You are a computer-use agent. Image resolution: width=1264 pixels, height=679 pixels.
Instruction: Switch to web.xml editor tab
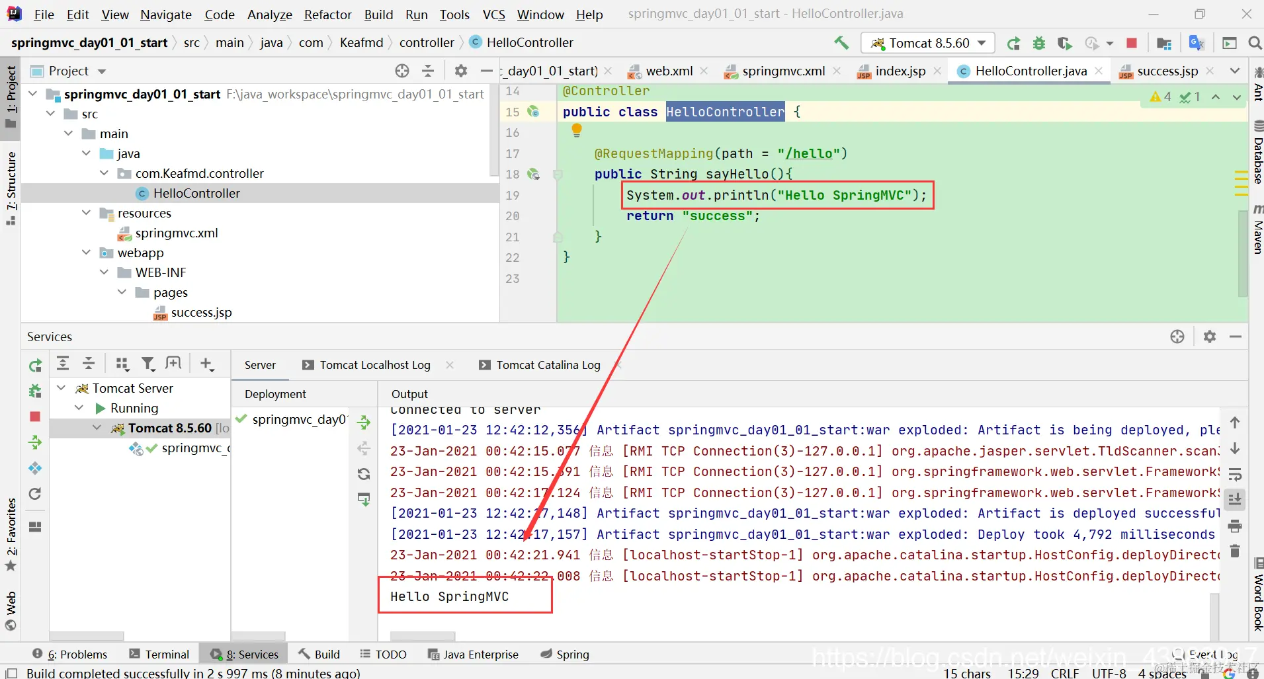669,71
